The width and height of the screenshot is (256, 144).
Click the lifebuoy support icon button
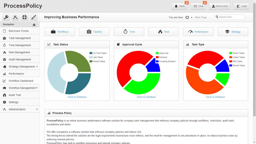coord(25,17)
